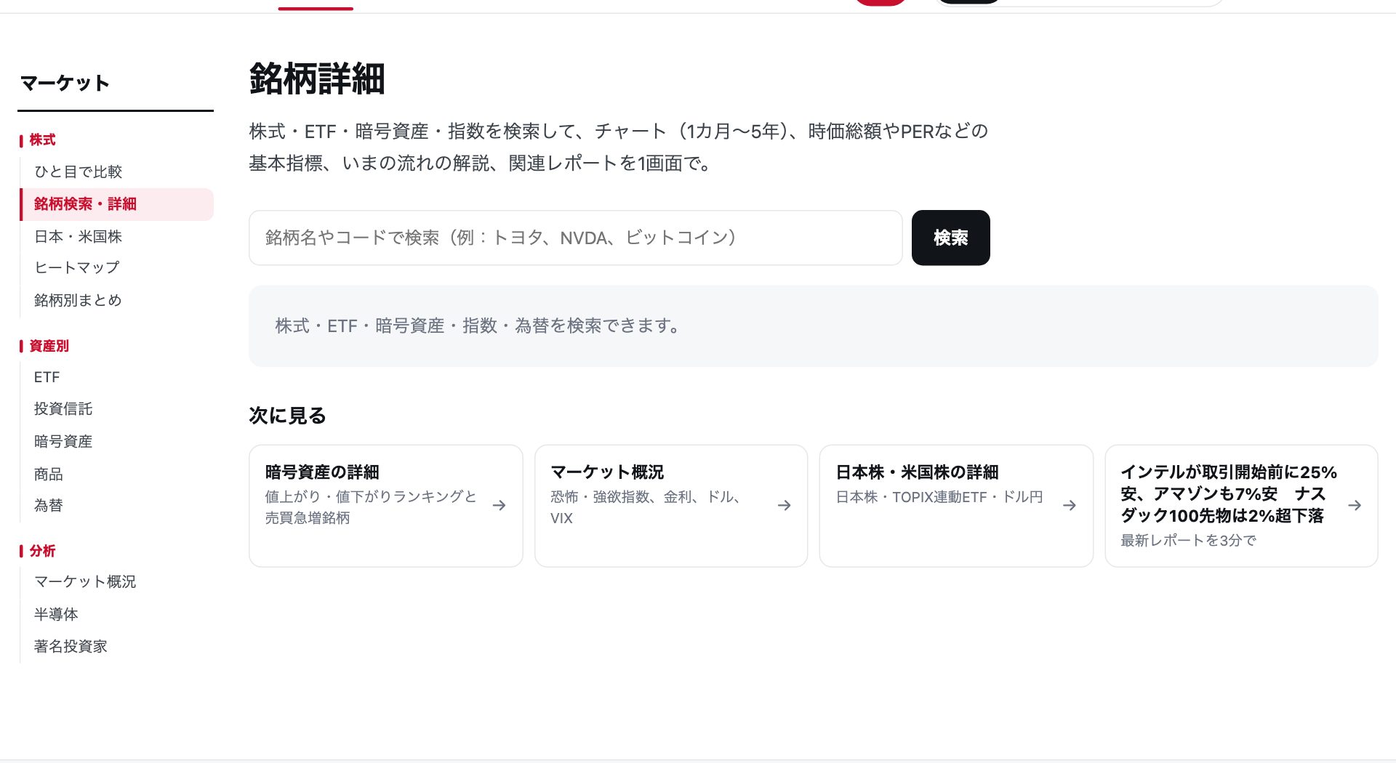Click 値上がり・値下がりランキングと売買急増銘柄 description
This screenshot has height=763, width=1396.
coord(371,507)
